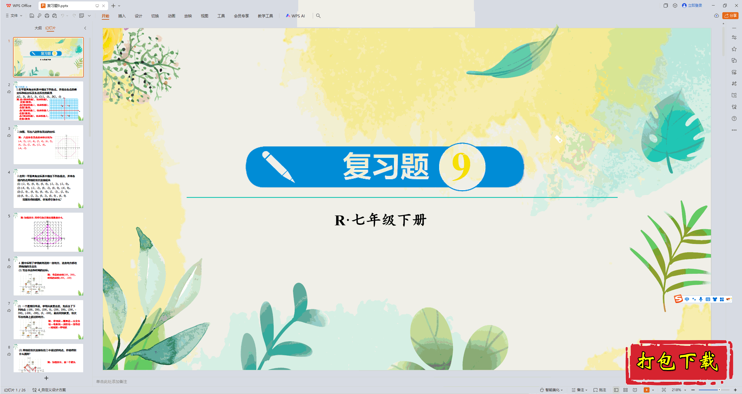Screen dimensions: 742x394
Task: Open the 教学工具 ribbon tab
Action: (265, 16)
